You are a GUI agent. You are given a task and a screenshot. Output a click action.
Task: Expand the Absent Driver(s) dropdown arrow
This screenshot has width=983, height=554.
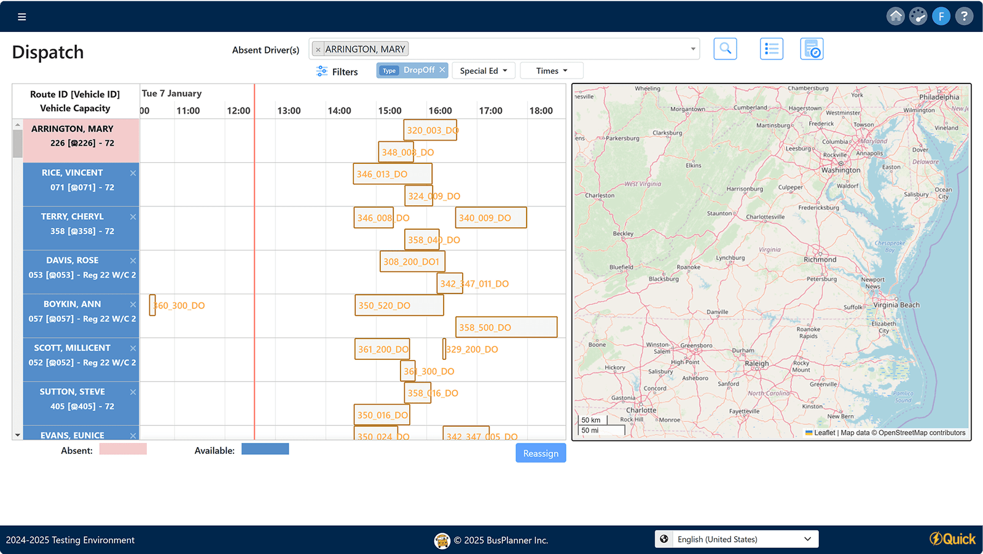pyautogui.click(x=693, y=49)
